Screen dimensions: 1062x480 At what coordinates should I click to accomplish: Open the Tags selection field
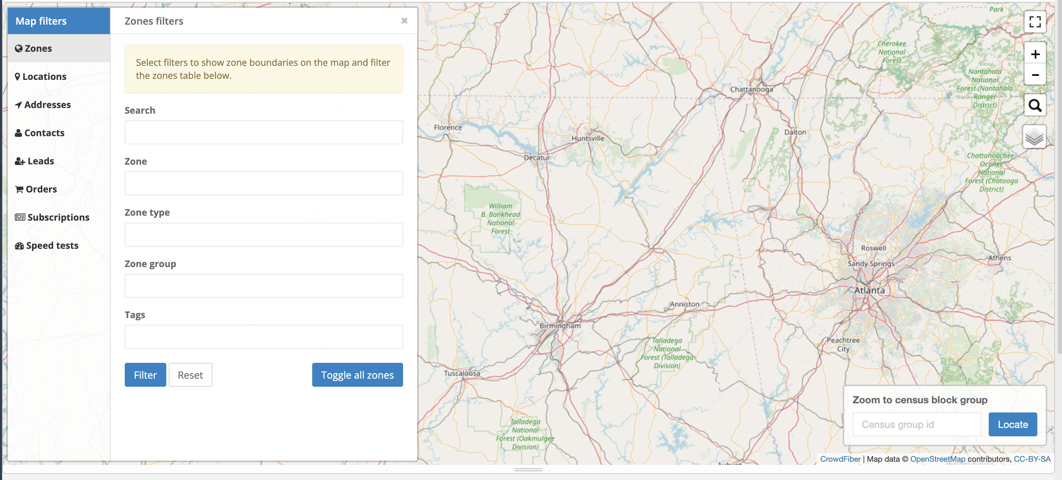coord(264,337)
